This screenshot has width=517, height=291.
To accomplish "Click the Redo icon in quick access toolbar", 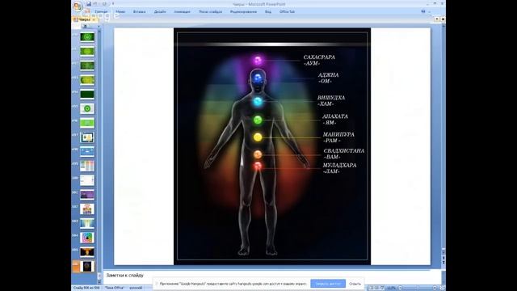I will point(104,4).
